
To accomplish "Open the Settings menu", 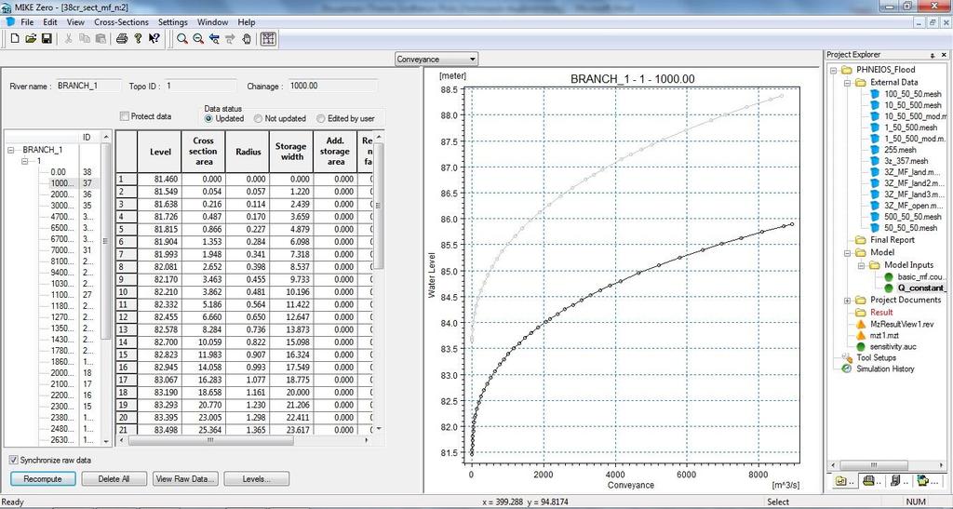I will [x=172, y=21].
